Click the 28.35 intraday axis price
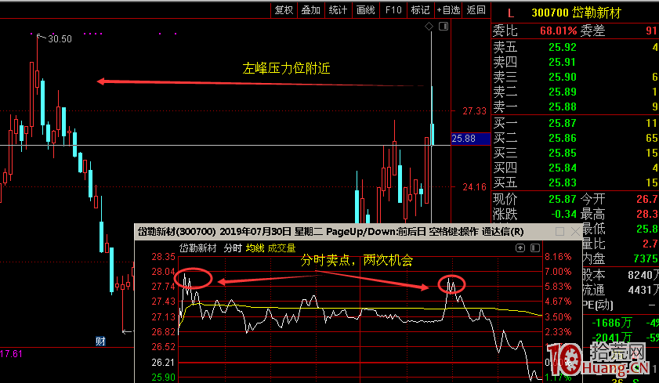The width and height of the screenshot is (659, 383). 164,257
